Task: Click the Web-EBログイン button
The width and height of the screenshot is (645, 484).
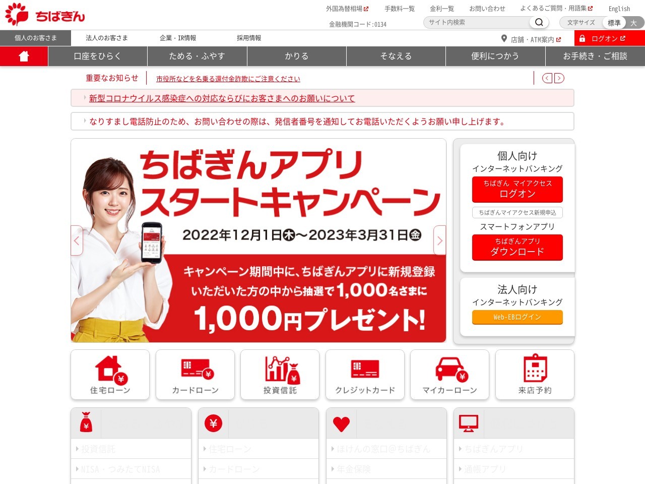Action: pos(518,317)
